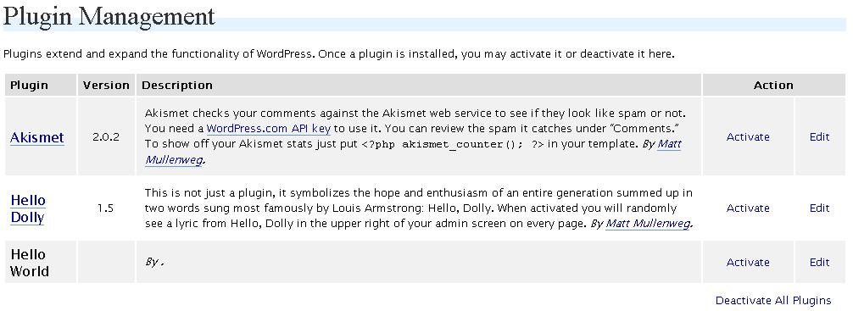
Task: Open Matt Mullenweg link in Akismet description
Action: coord(413,153)
